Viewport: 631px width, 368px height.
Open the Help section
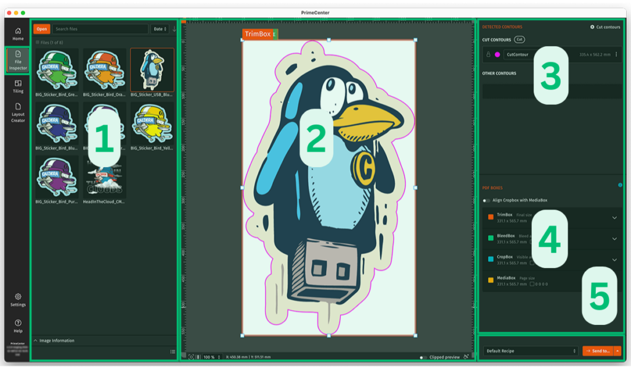(x=18, y=326)
